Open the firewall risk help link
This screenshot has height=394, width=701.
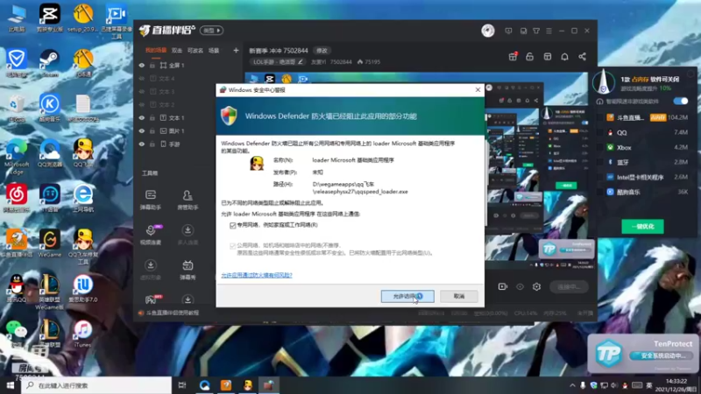(257, 275)
